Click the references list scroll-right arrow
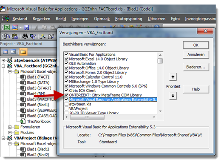 tap(154, 117)
